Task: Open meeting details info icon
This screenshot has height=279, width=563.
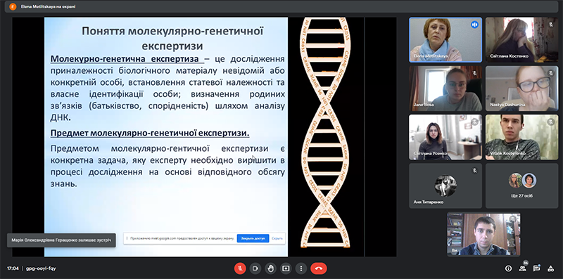Action: point(508,268)
